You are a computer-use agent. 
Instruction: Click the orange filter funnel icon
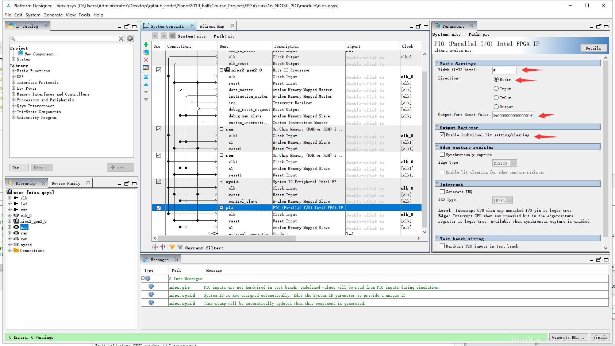[x=172, y=247]
